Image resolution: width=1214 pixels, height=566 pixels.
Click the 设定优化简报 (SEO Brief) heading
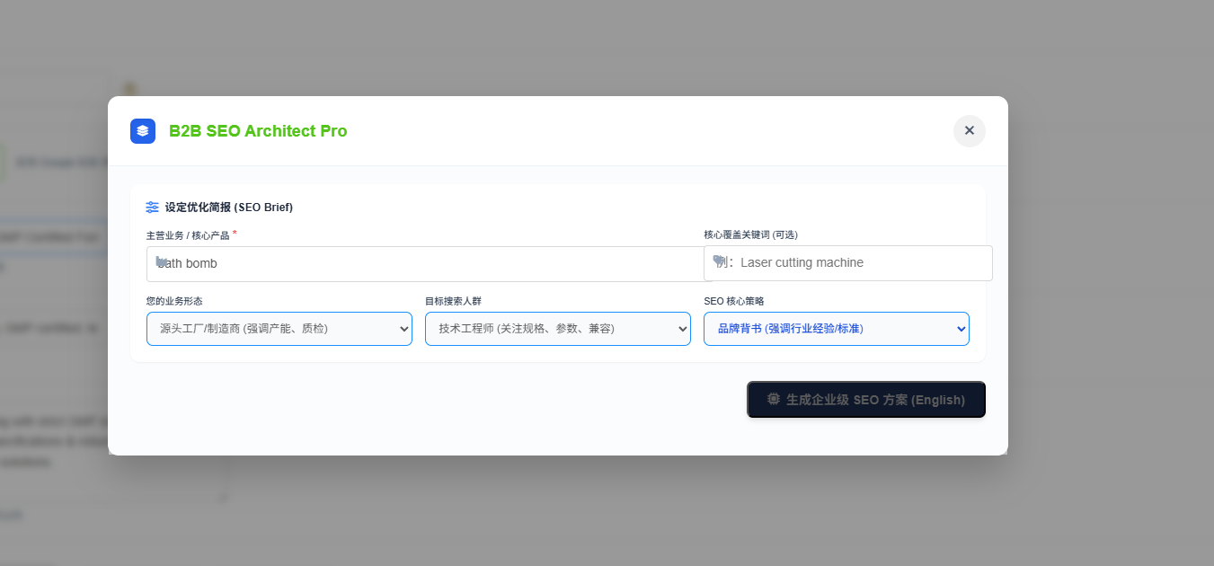click(228, 208)
